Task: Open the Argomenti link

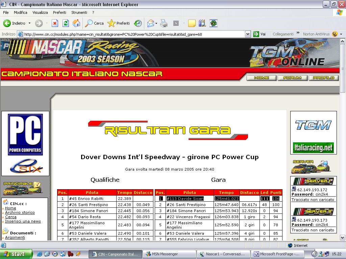Action: 15,237
